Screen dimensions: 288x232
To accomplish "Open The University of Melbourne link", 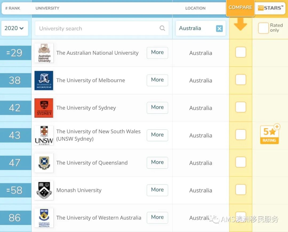I will pyautogui.click(x=91, y=80).
